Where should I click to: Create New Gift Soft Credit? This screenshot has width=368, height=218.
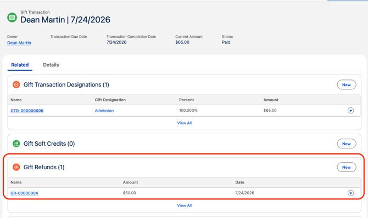(x=347, y=144)
